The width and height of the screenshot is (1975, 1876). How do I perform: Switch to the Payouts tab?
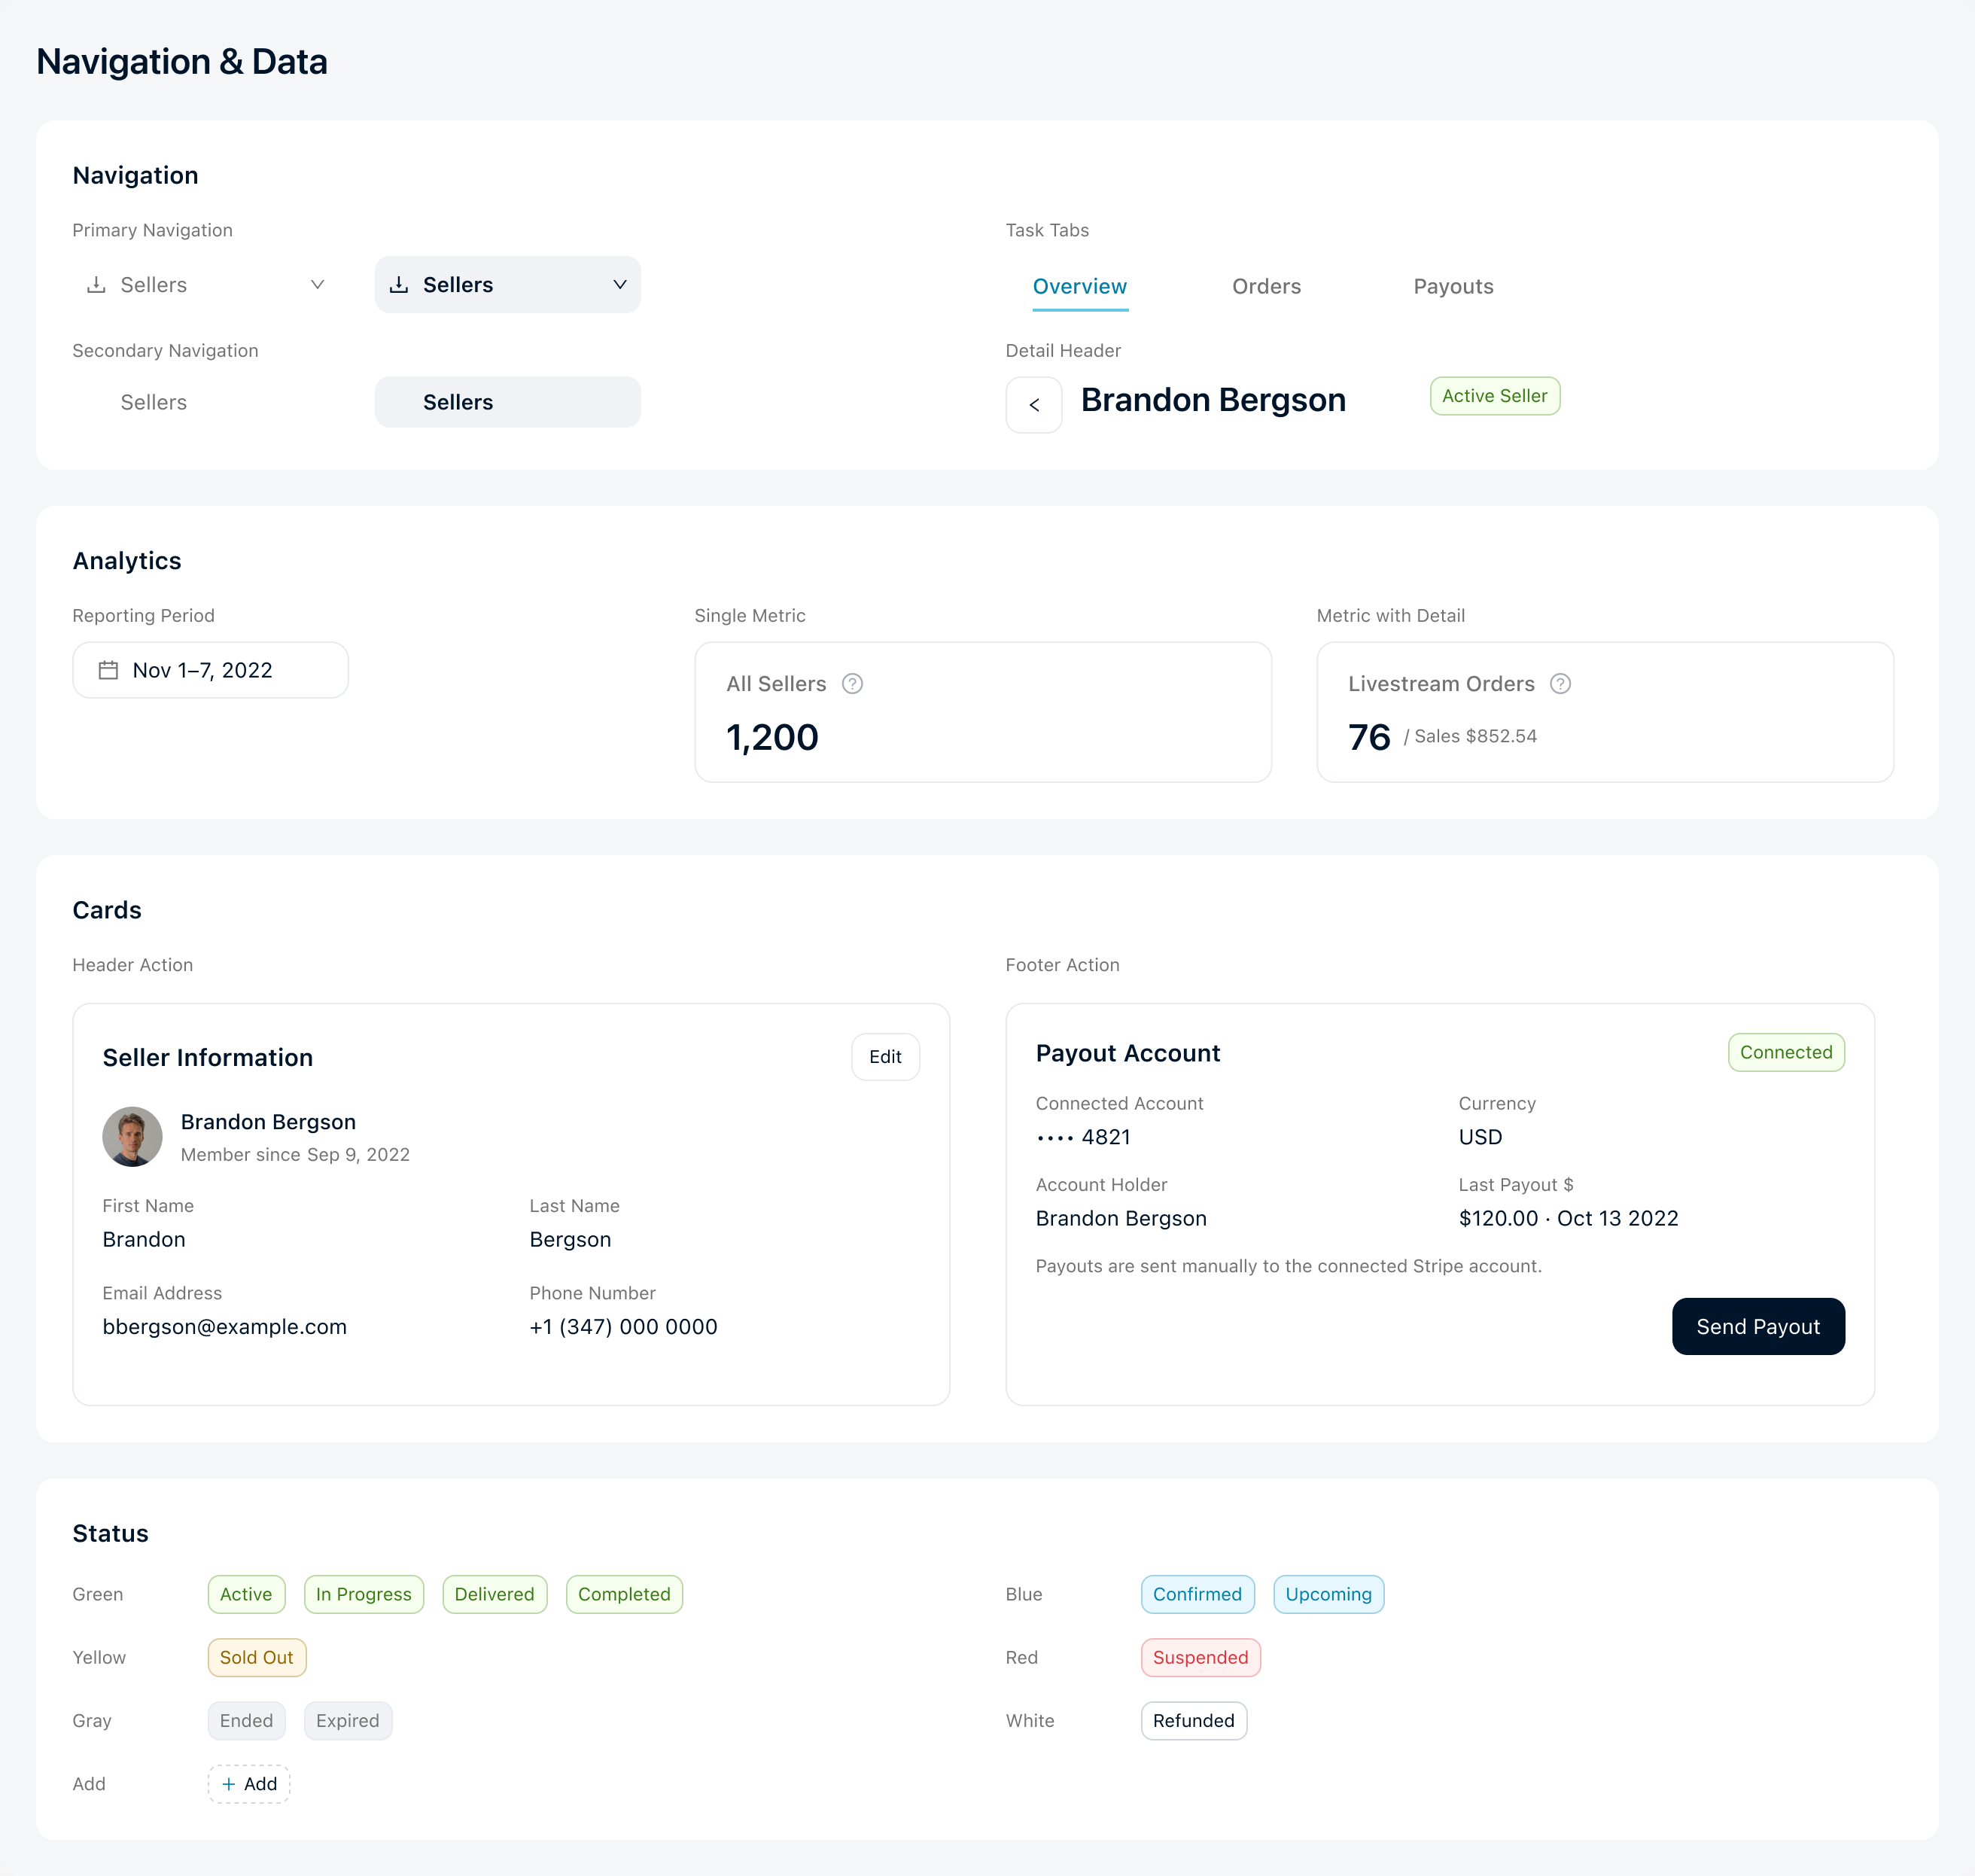point(1453,286)
